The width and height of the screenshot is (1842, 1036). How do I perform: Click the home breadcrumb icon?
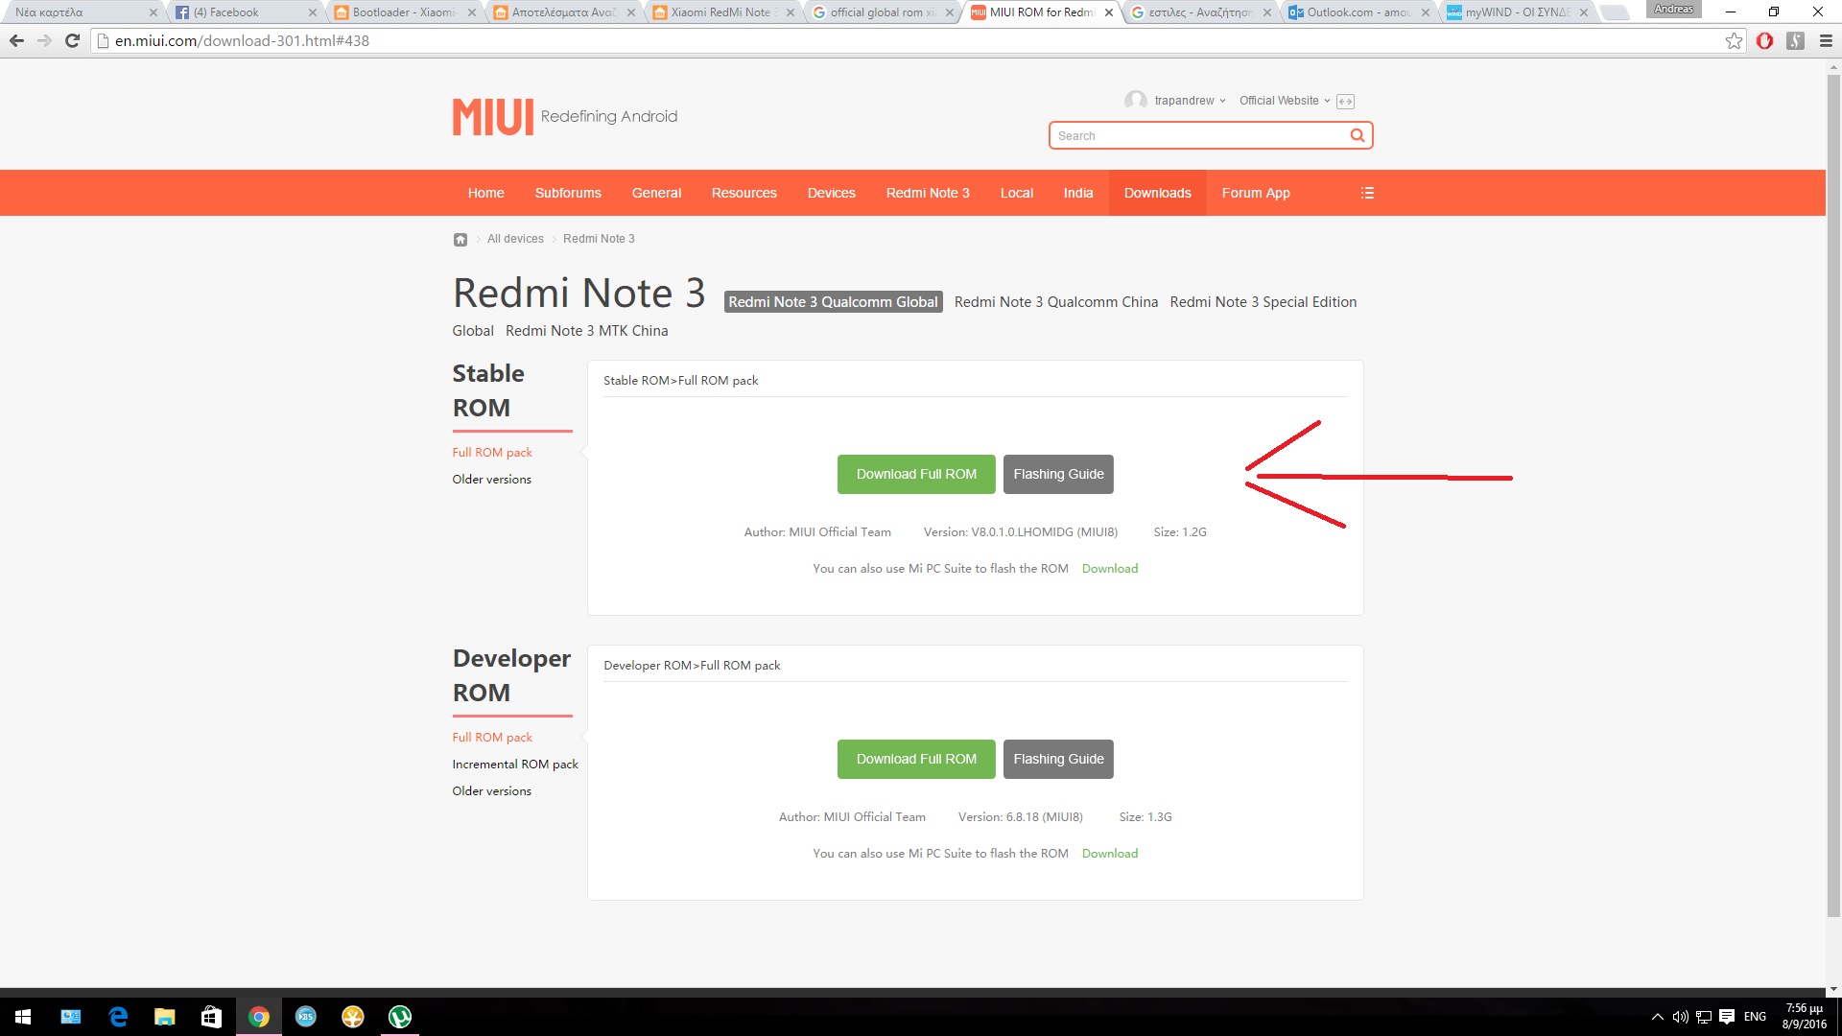point(460,240)
